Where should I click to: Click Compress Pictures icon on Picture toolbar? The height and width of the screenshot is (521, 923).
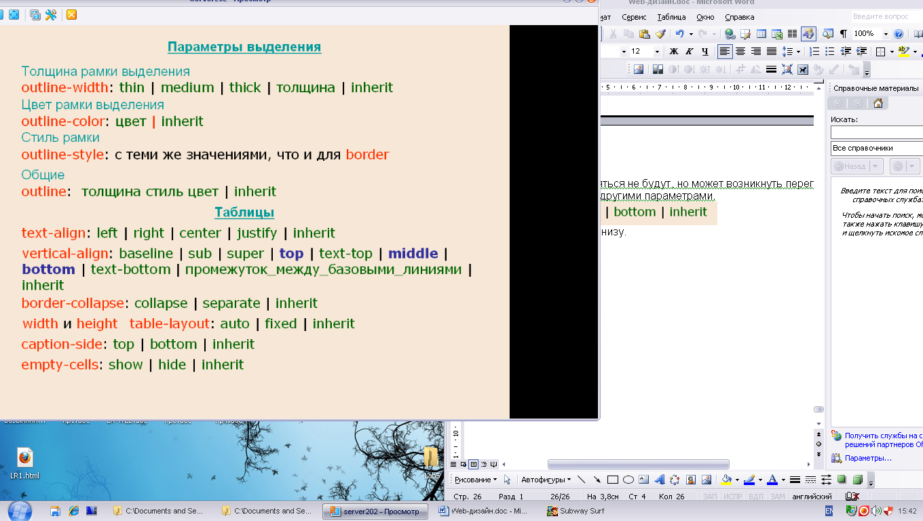click(787, 69)
